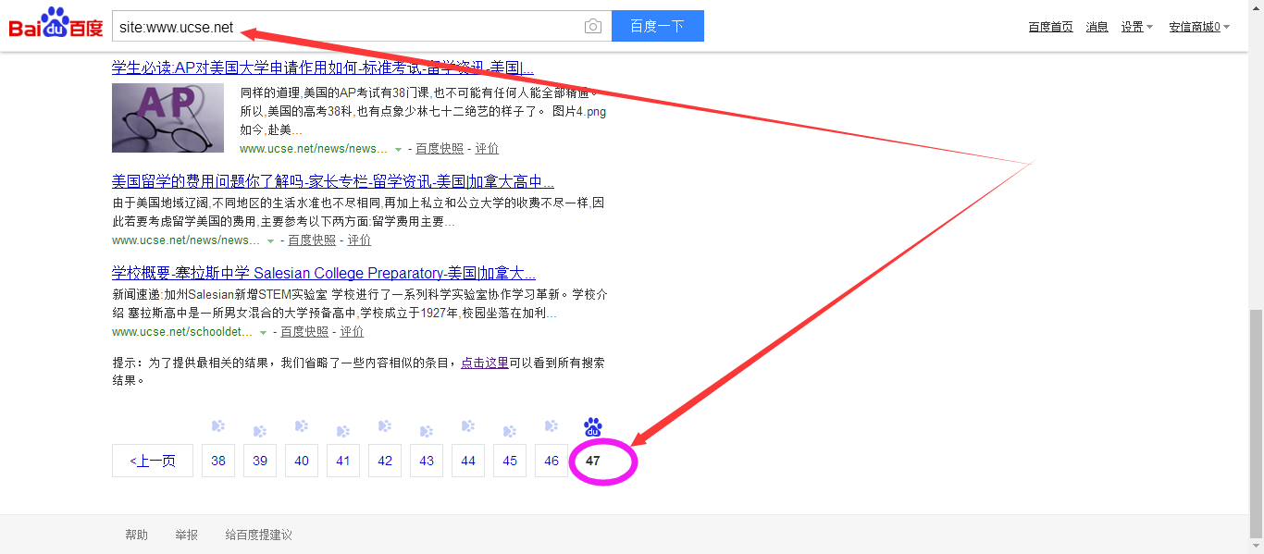Image resolution: width=1264 pixels, height=554 pixels.
Task: Expand dropdown arrow beside the second result URL
Action: point(270,241)
